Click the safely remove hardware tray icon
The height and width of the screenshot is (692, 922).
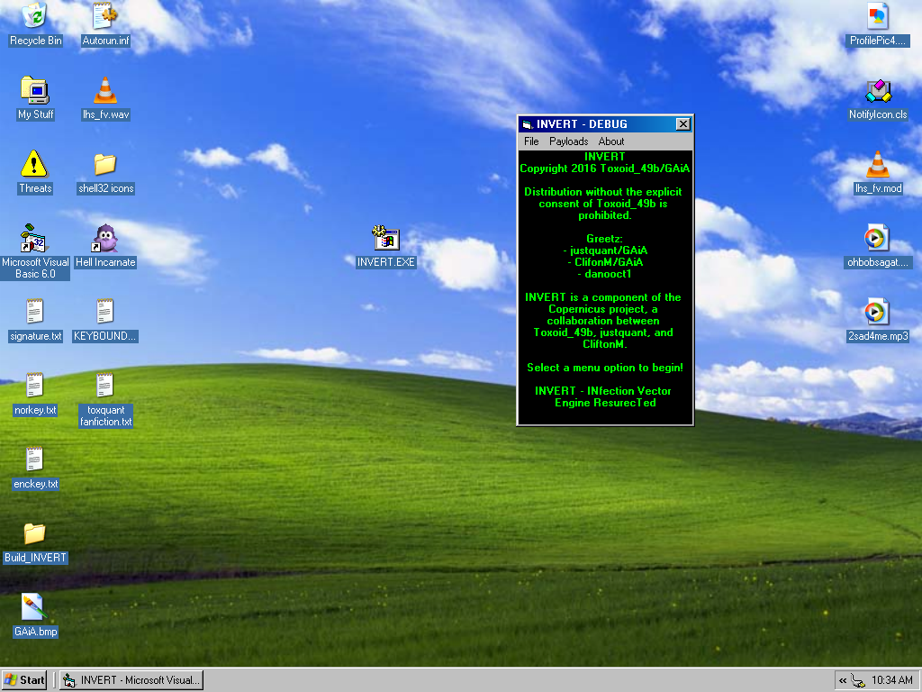858,681
